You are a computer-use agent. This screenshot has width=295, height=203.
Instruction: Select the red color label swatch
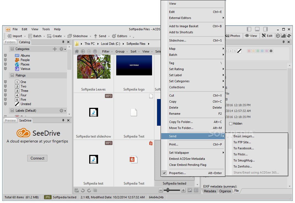[x=249, y=51]
